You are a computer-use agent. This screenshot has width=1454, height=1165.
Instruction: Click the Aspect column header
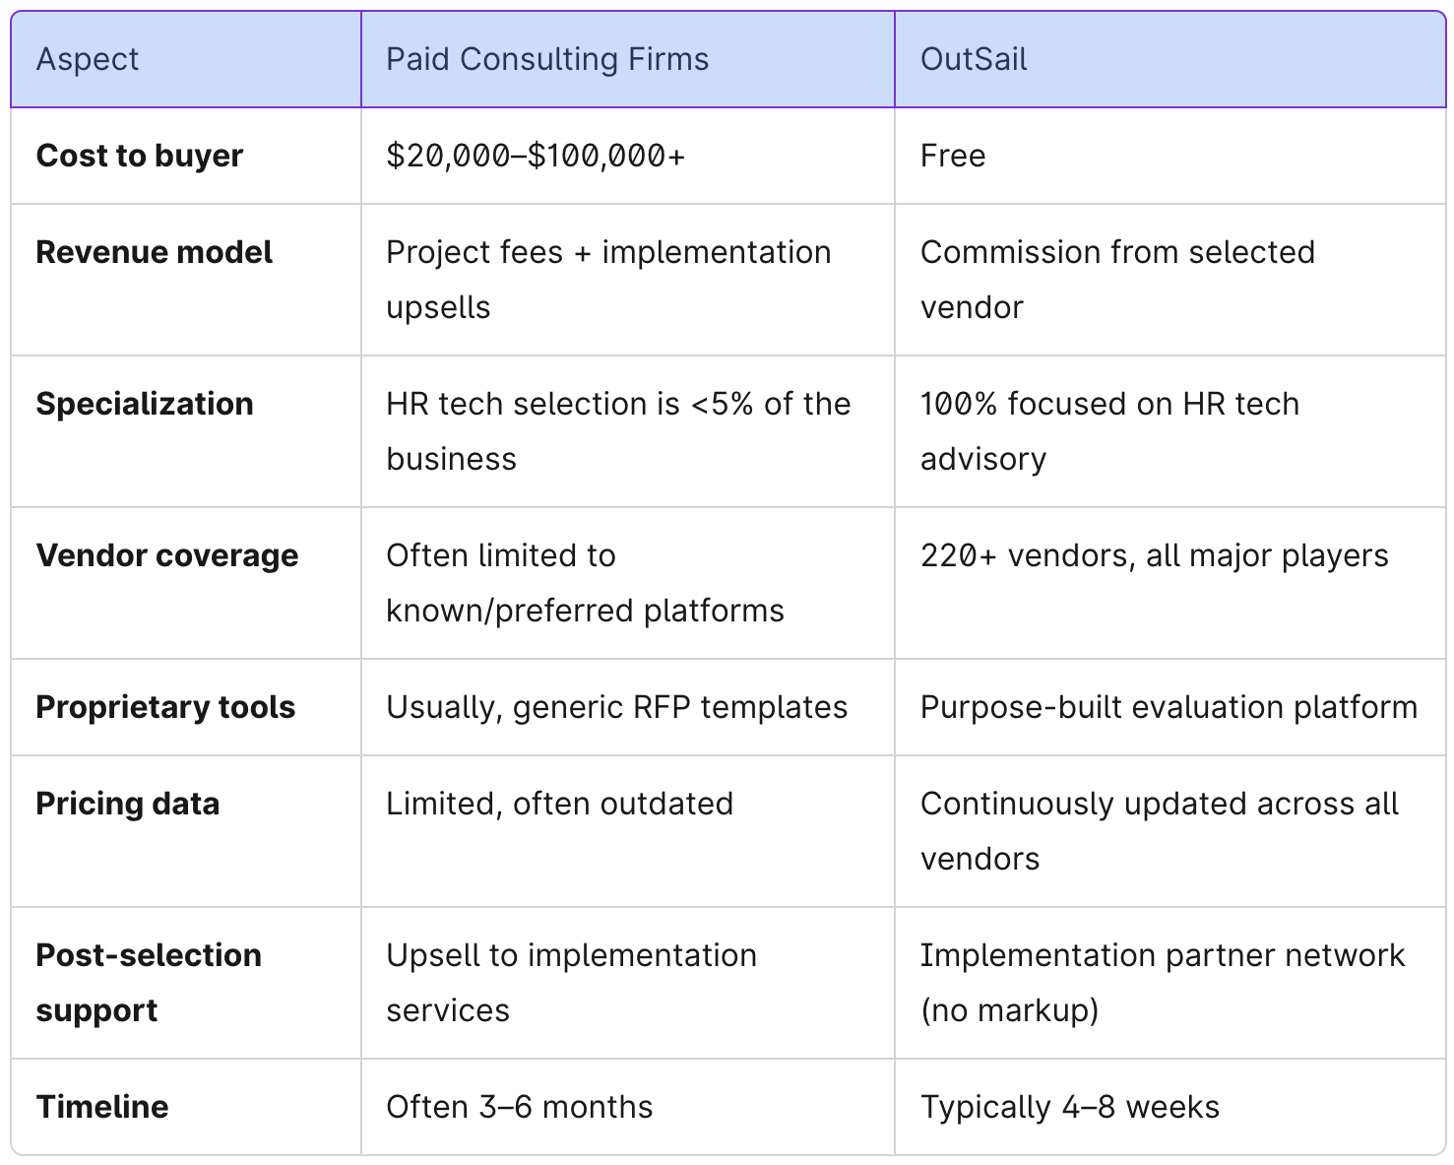point(88,59)
